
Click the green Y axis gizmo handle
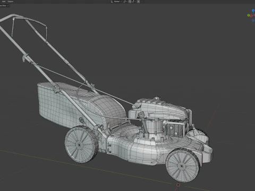click(249, 15)
